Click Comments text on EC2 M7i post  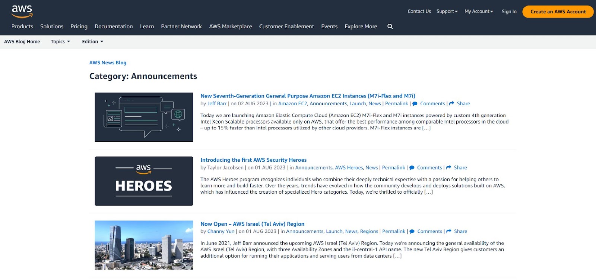click(x=432, y=104)
